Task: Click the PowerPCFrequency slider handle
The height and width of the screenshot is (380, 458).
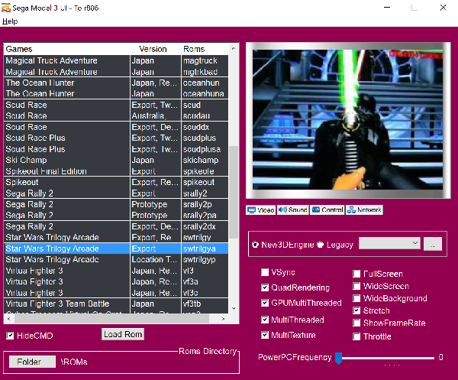Action: click(x=338, y=358)
